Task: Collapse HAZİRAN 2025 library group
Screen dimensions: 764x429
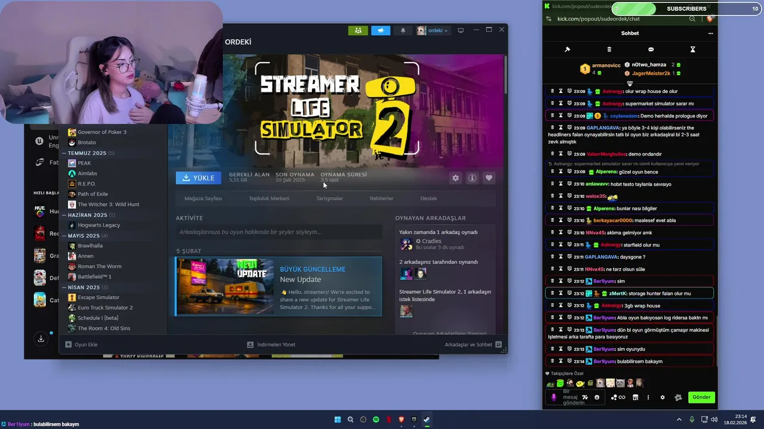Action: (x=87, y=215)
